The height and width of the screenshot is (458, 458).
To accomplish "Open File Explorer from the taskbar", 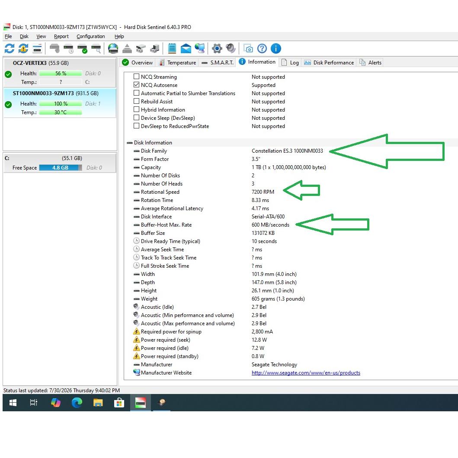I will coord(98,403).
